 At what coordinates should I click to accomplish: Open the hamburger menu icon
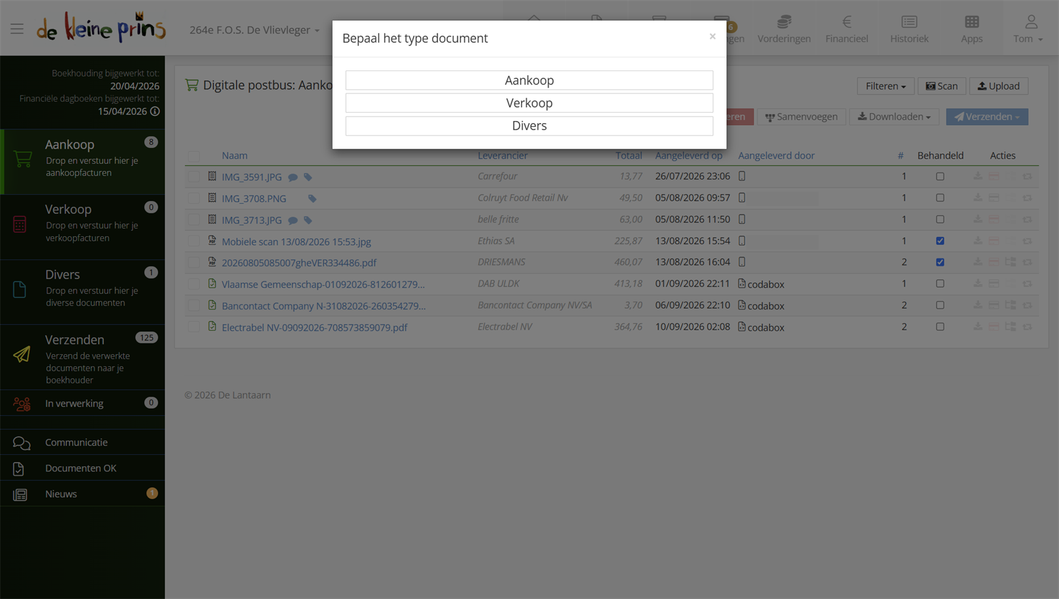tap(17, 29)
